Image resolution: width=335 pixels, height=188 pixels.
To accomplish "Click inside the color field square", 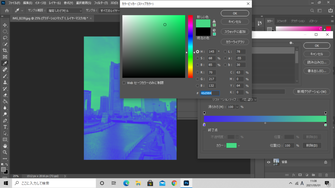I will tap(154, 46).
